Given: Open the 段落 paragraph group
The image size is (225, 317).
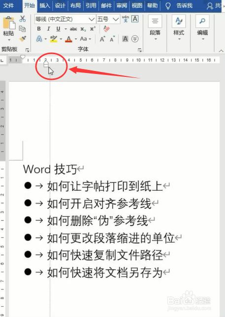Looking at the screenshot, I should point(155,27).
